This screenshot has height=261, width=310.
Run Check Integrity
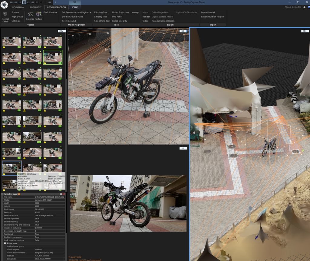coord(120,21)
